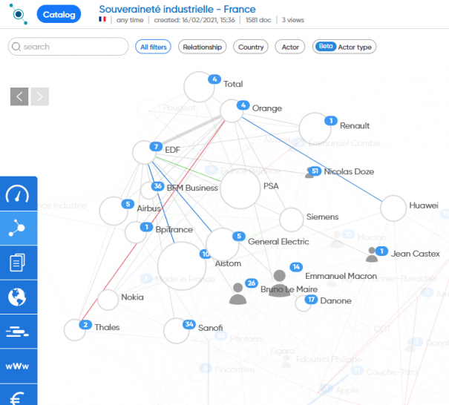The image size is (449, 405).
Task: Click the French flag icon
Action: [x=102, y=19]
